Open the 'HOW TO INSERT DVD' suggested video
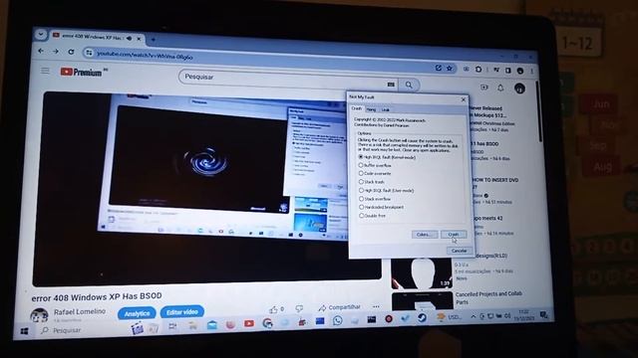Viewport: 638px width, 358px height. (494, 183)
